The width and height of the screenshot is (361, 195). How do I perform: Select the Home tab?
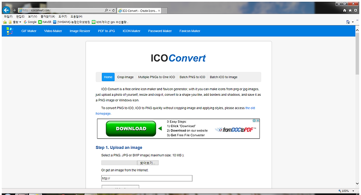tap(108, 77)
